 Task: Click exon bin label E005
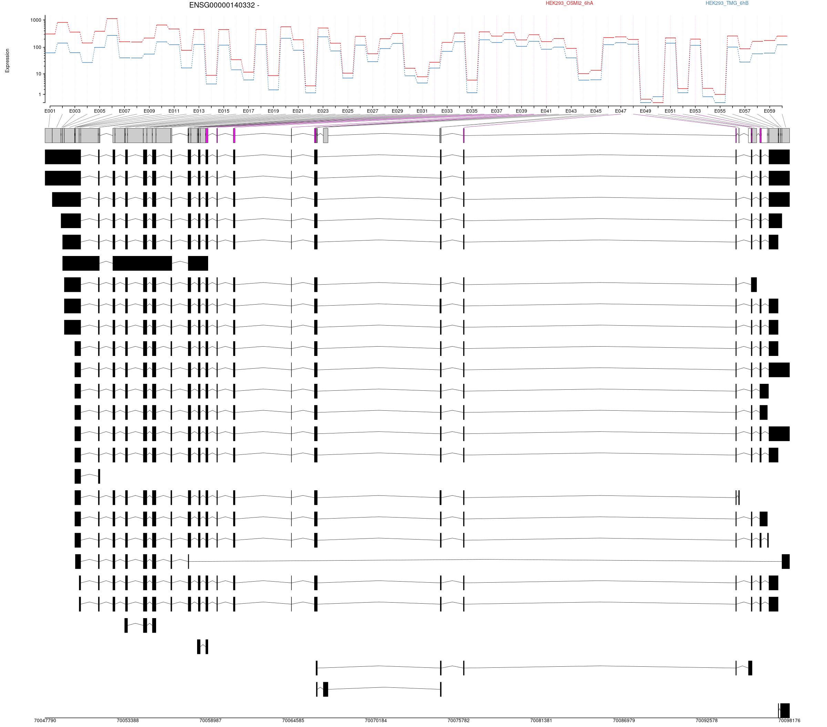click(x=100, y=111)
